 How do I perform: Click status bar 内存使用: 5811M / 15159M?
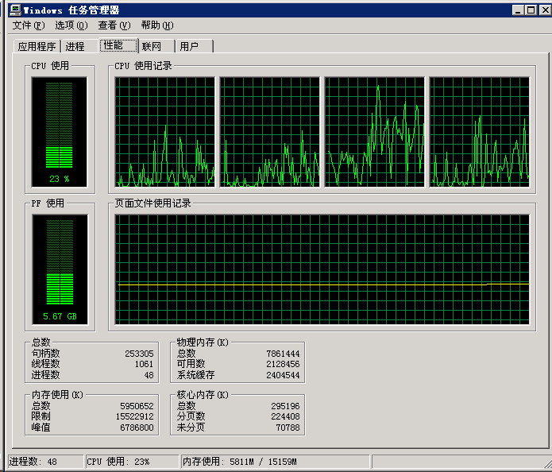pyautogui.click(x=276, y=462)
